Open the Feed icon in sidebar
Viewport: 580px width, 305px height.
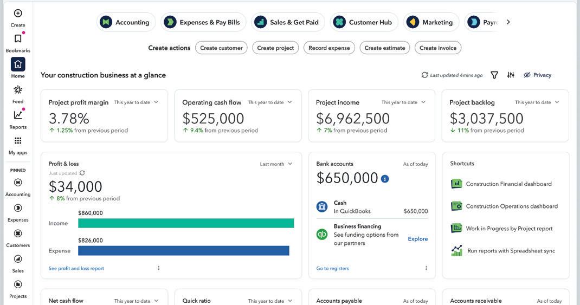point(18,89)
